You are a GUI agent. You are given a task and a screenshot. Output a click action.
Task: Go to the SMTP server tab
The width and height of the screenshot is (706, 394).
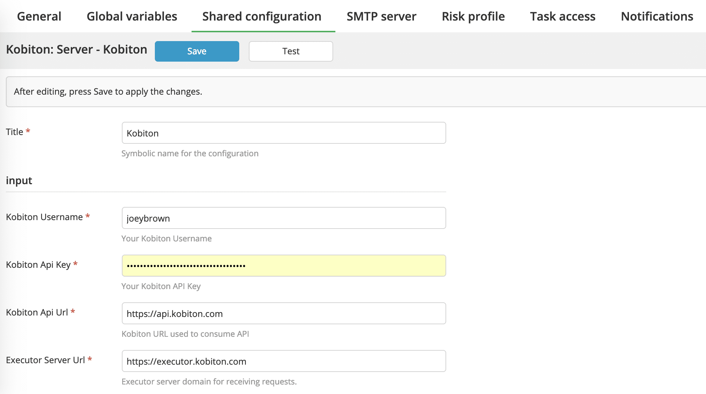coord(381,17)
